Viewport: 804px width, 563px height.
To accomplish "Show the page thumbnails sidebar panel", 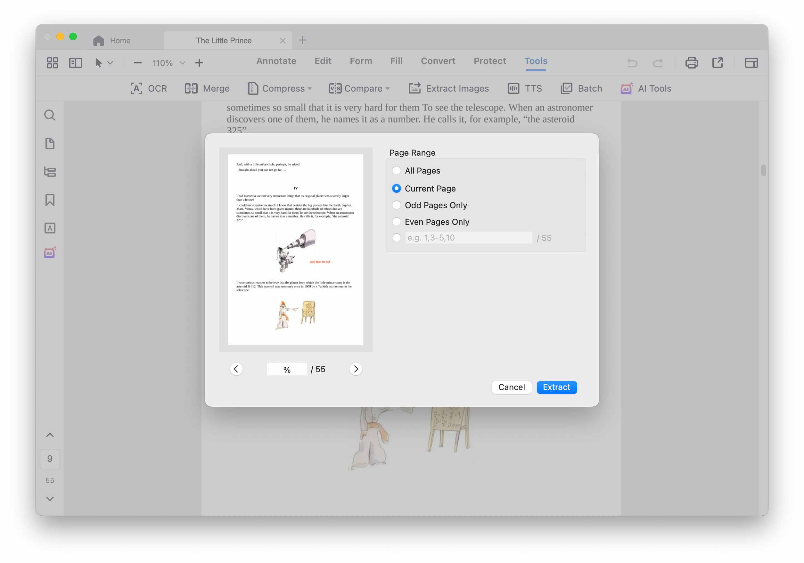I will [x=50, y=143].
